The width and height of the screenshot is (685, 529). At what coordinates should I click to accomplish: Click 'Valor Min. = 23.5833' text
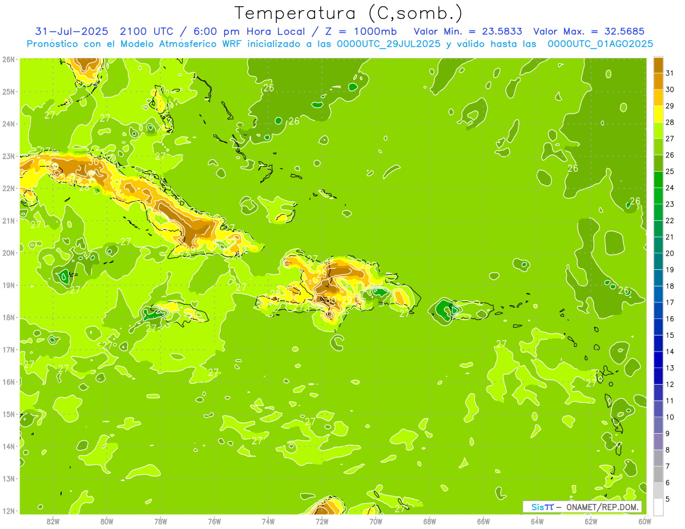[x=468, y=31]
